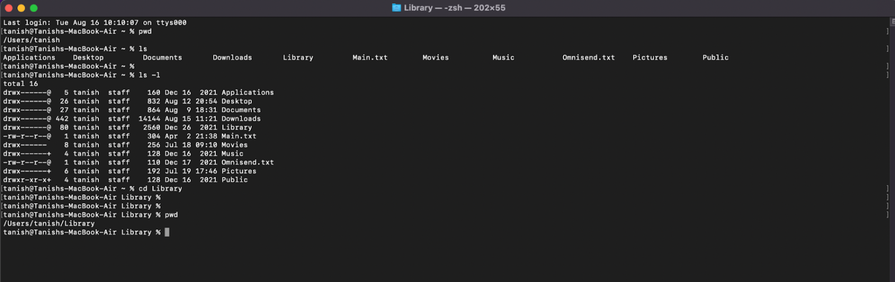Screen dimensions: 895x282
Task: Place cursor at the final prompt's cursor block
Action: pos(167,232)
